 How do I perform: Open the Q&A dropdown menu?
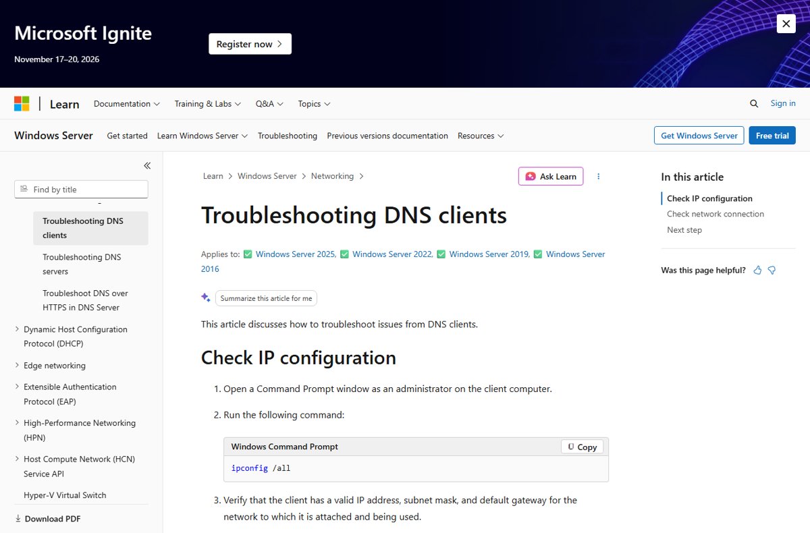269,104
